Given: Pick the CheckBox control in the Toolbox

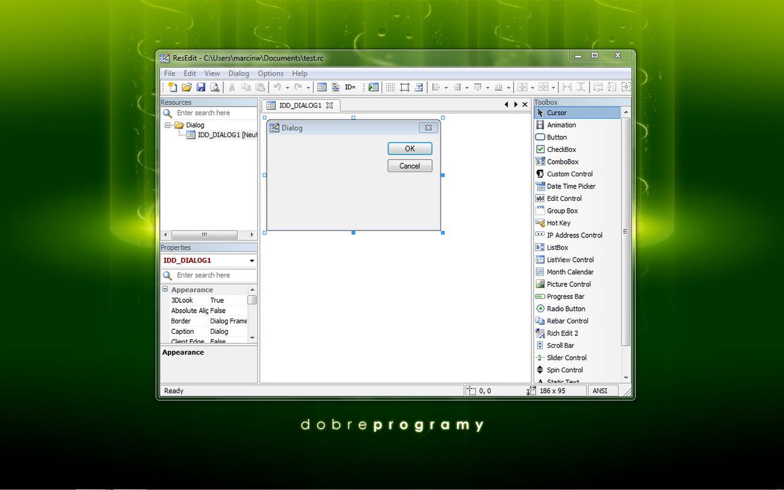Looking at the screenshot, I should tap(561, 149).
